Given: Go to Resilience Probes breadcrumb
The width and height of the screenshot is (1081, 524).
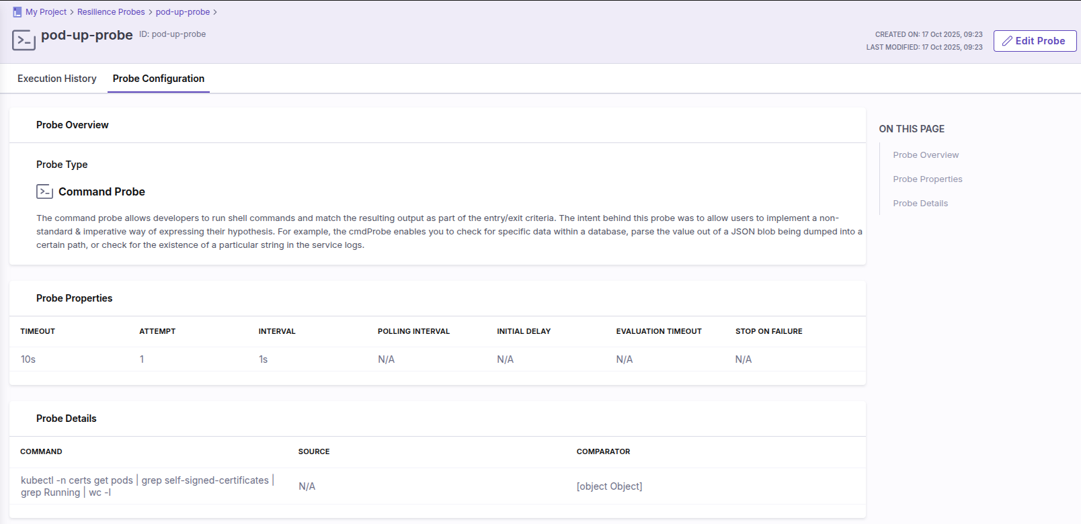Looking at the screenshot, I should point(111,12).
